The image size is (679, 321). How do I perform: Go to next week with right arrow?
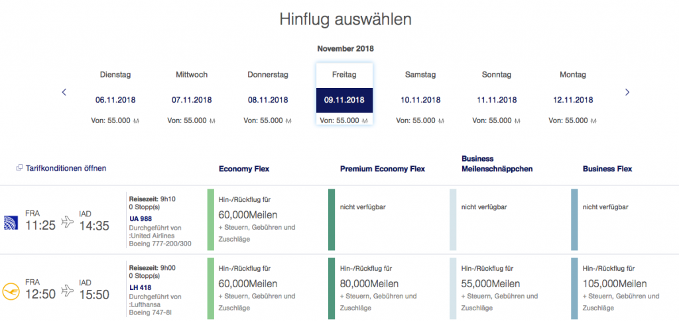click(627, 92)
